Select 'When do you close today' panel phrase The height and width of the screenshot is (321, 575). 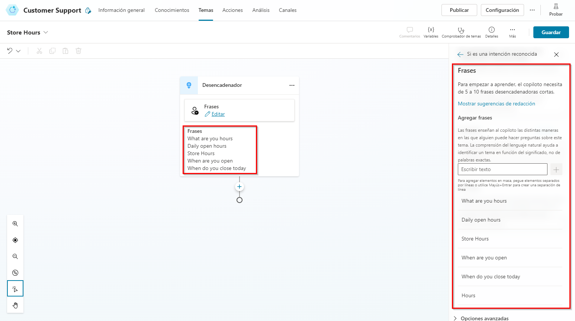coord(510,276)
